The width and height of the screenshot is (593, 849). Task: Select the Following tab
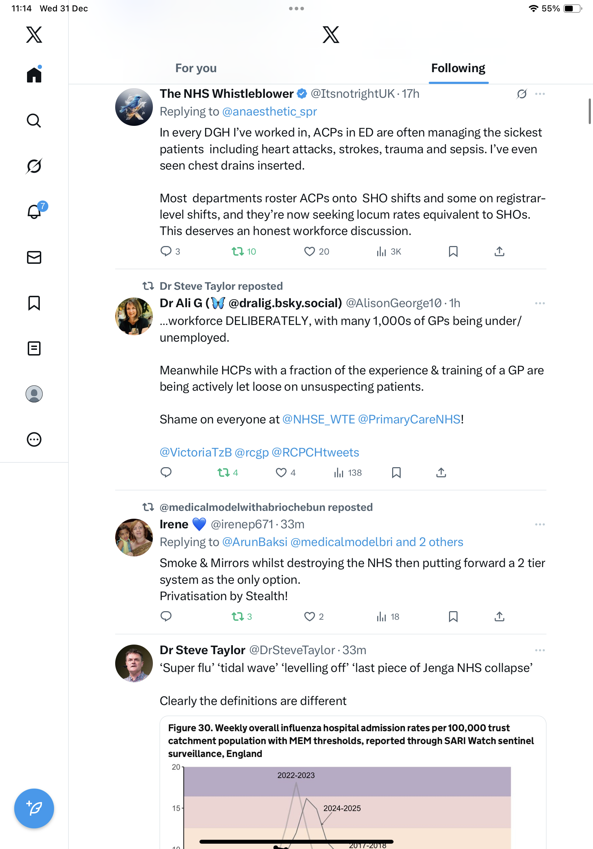click(x=458, y=68)
